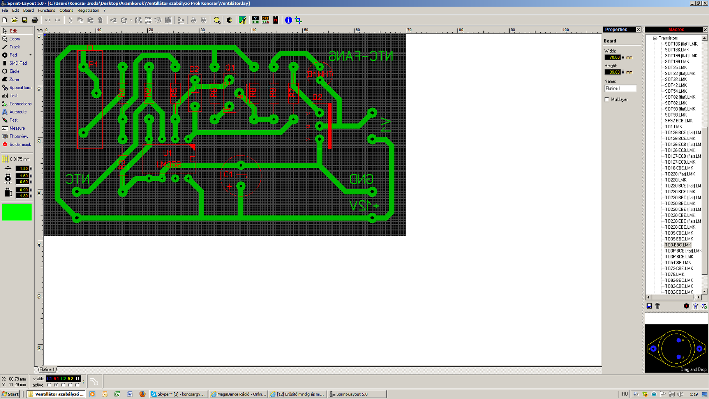Collapse the Transistors tree node
This screenshot has width=709, height=399.
655,38
